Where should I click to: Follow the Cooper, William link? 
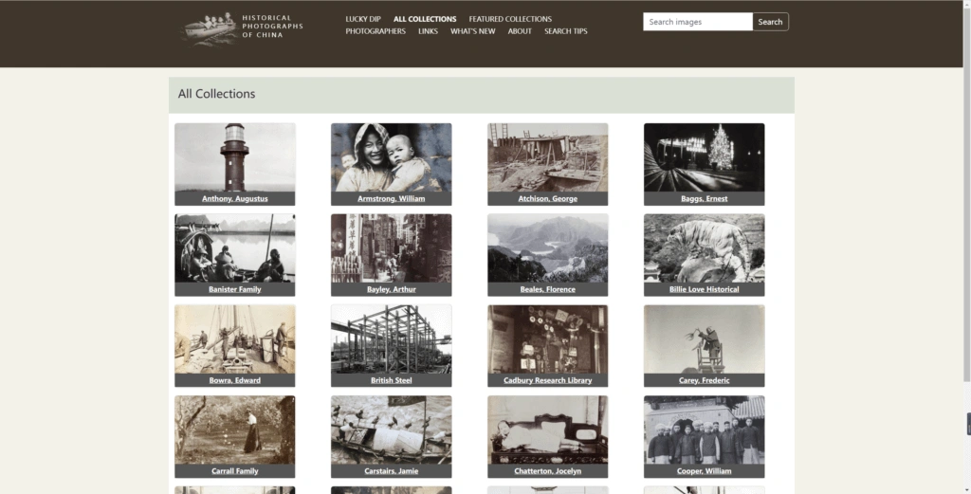(705, 471)
